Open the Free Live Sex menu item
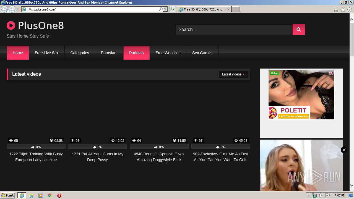The width and height of the screenshot is (354, 199). click(47, 53)
